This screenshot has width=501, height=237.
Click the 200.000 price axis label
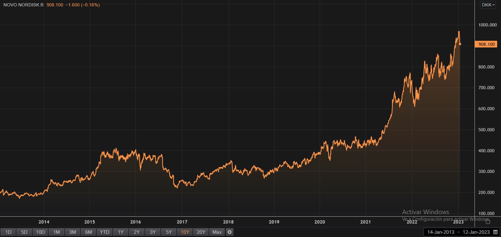tap(487, 192)
